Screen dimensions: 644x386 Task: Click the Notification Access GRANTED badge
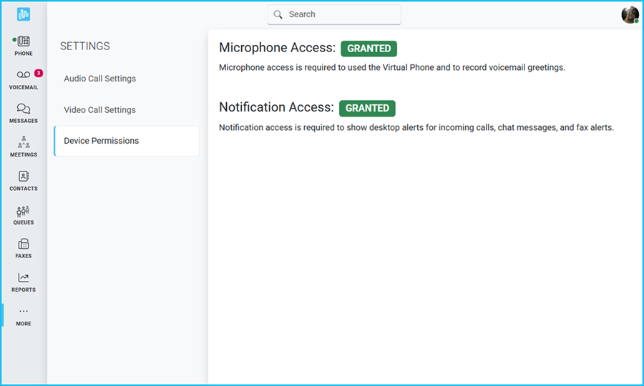click(367, 108)
